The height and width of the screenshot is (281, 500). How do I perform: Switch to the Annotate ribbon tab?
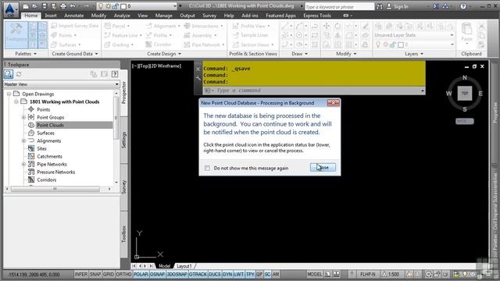(x=74, y=16)
